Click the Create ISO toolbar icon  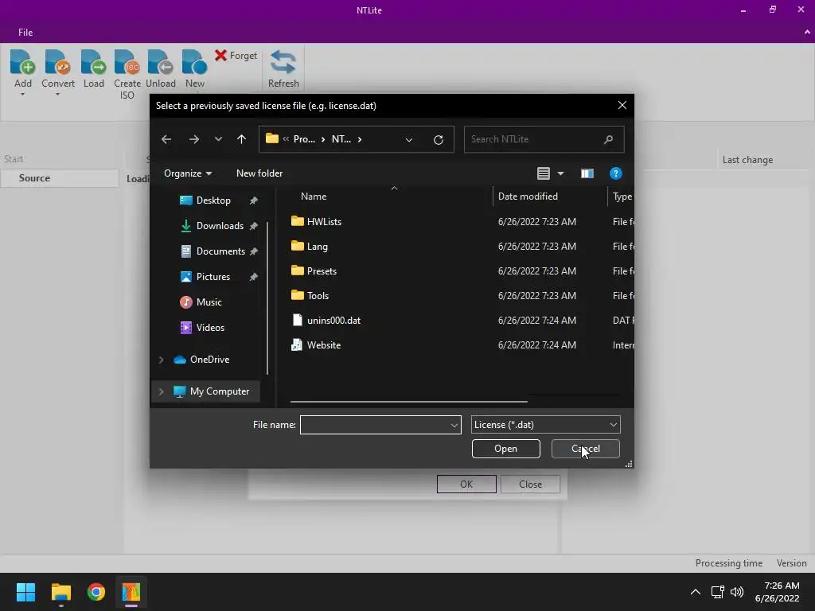(x=127, y=62)
